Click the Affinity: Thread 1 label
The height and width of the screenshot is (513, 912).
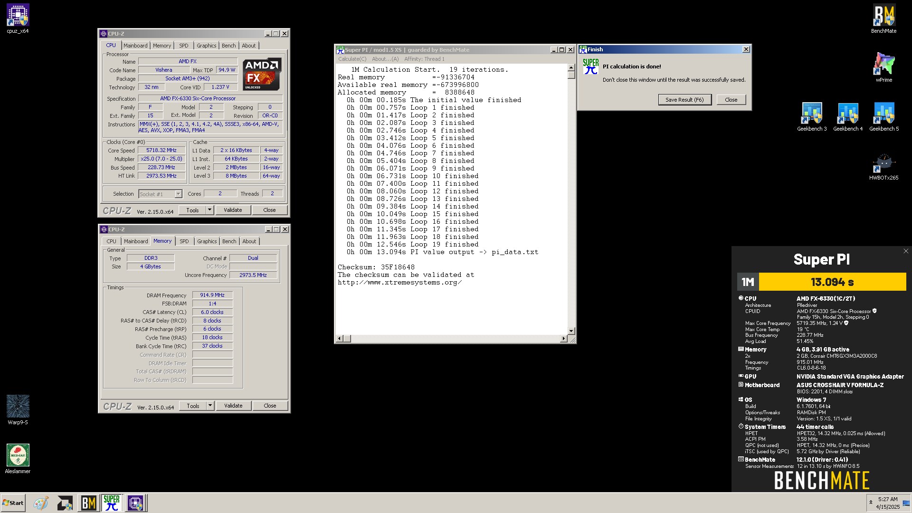[x=425, y=59]
